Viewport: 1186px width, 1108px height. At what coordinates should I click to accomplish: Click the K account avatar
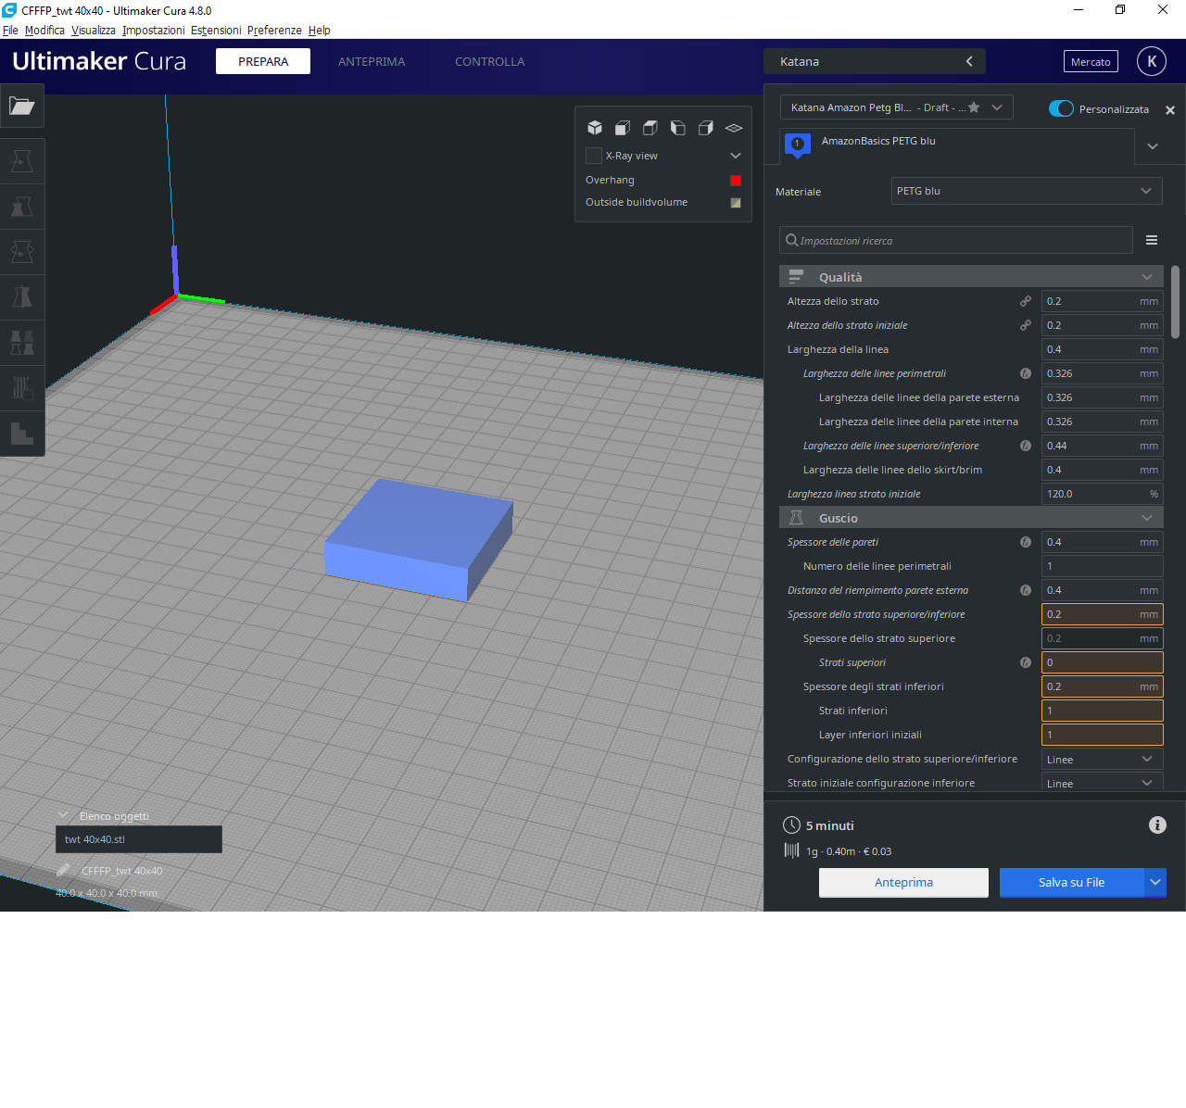point(1152,61)
